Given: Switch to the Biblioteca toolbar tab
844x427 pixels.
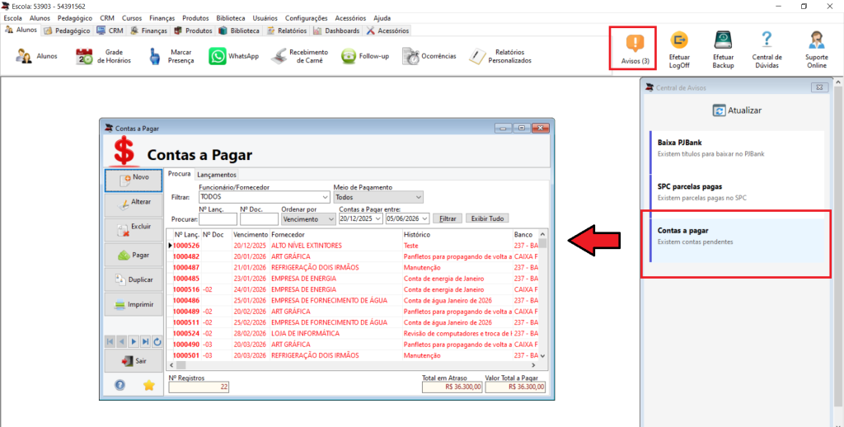Looking at the screenshot, I should (x=240, y=30).
